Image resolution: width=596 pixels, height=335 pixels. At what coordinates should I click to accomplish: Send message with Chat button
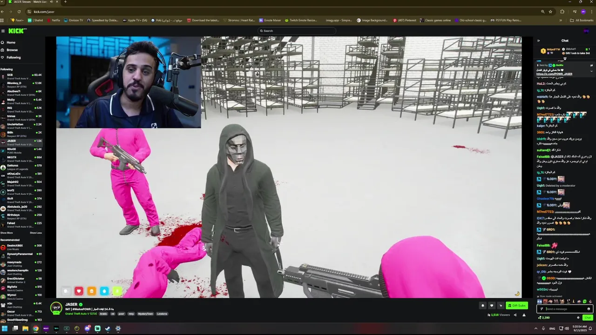point(588,318)
